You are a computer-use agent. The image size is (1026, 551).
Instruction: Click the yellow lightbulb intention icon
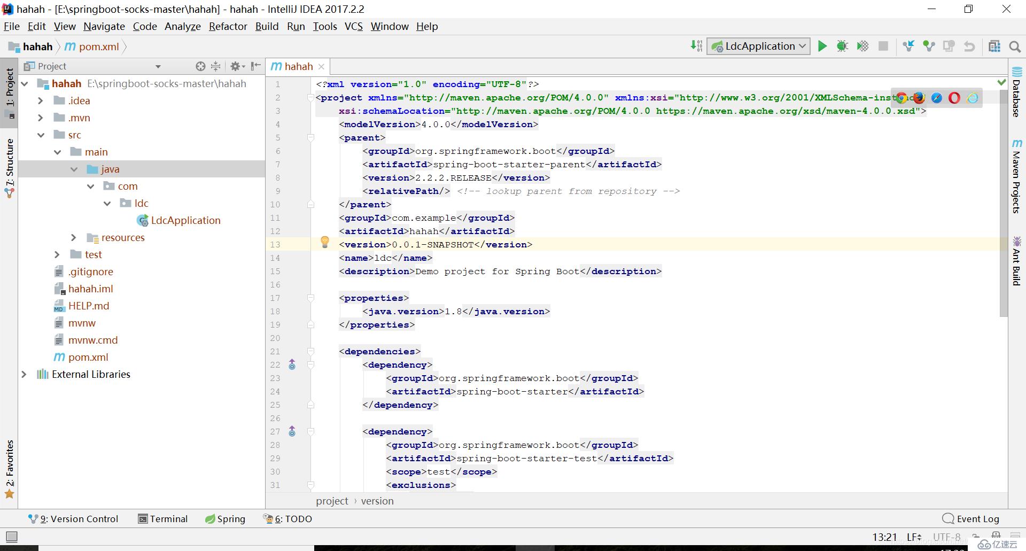tap(324, 242)
